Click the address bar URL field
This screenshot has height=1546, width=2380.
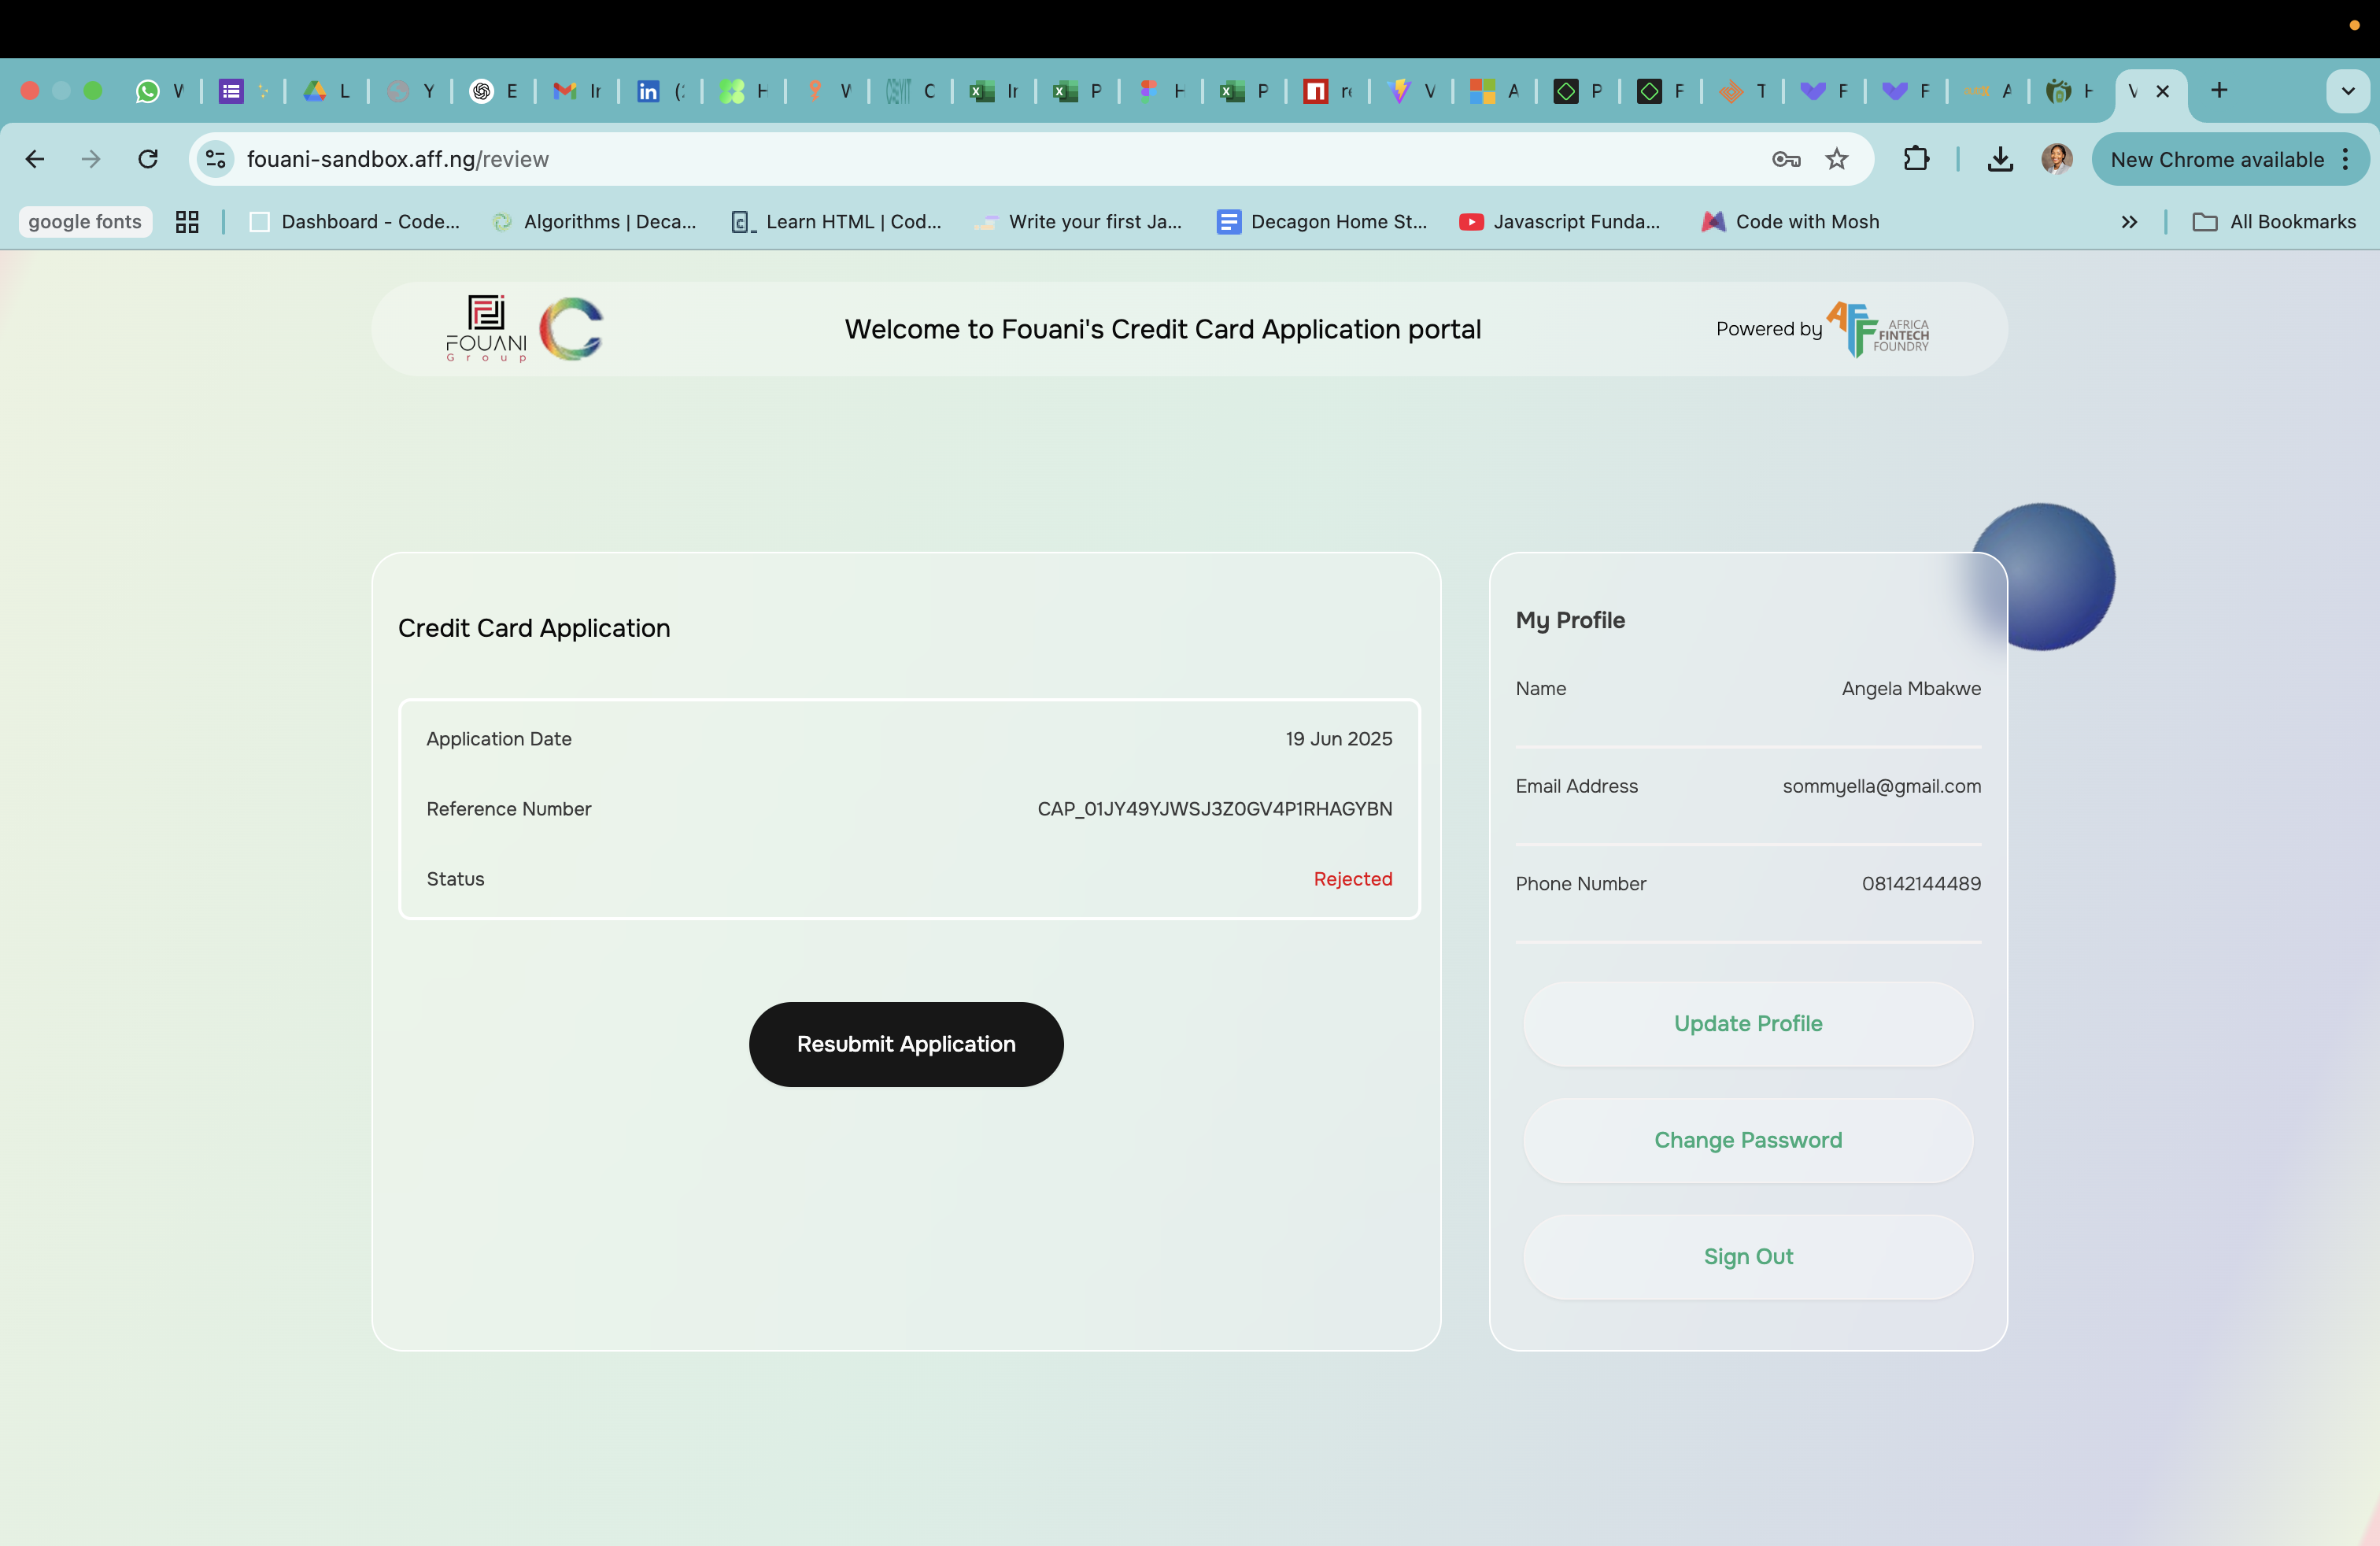(900, 159)
